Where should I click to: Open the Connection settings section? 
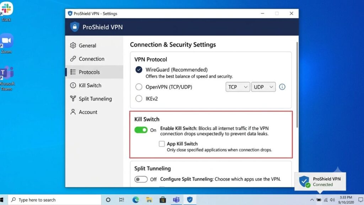click(94, 59)
